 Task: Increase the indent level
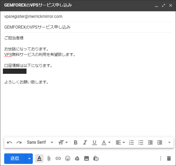(160, 143)
